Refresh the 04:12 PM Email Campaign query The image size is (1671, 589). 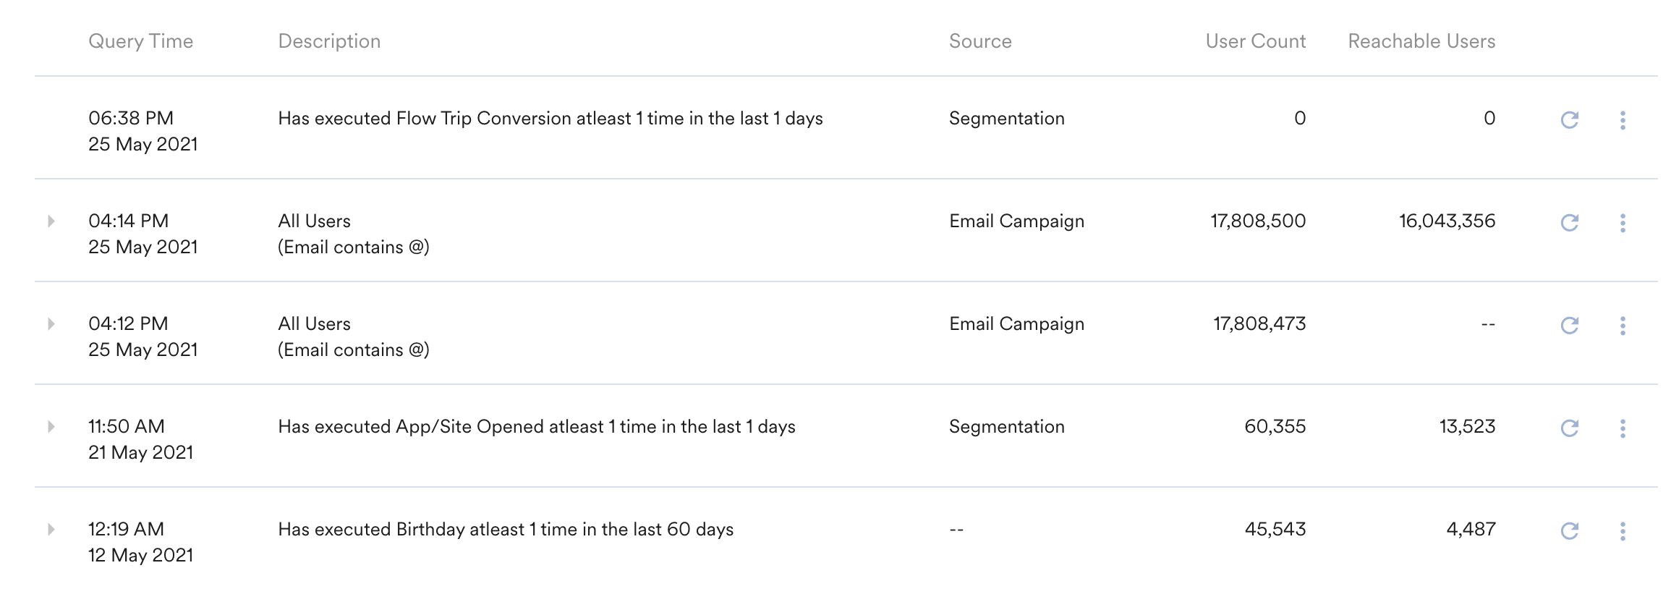pyautogui.click(x=1569, y=326)
